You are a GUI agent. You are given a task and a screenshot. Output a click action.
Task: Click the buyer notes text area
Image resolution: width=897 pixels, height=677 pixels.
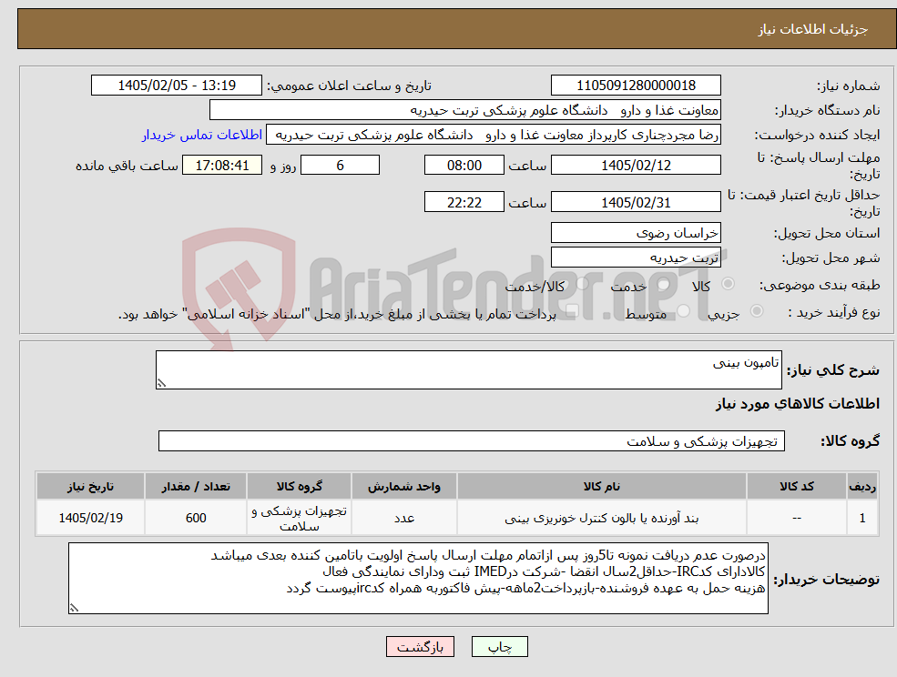tap(418, 578)
